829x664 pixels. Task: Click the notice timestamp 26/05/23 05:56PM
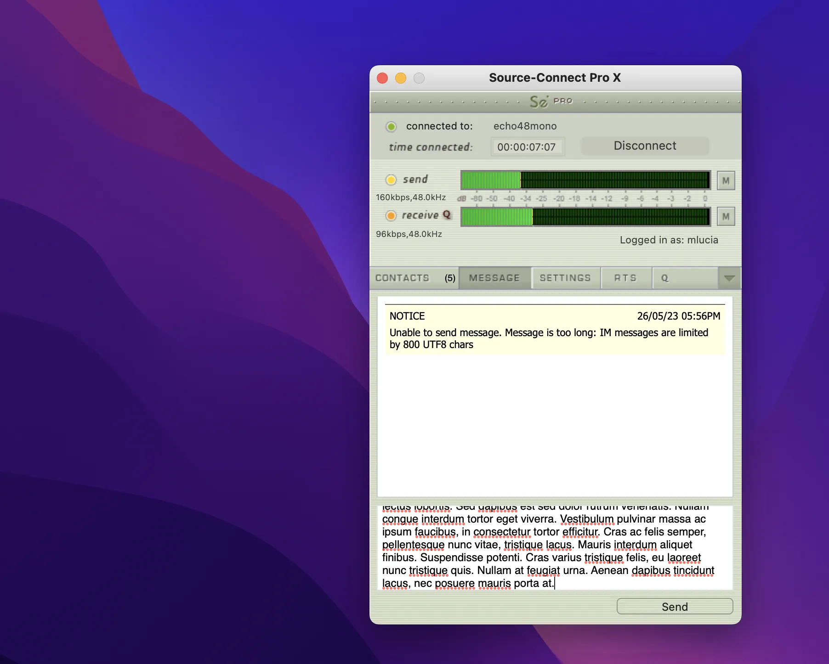pos(679,316)
